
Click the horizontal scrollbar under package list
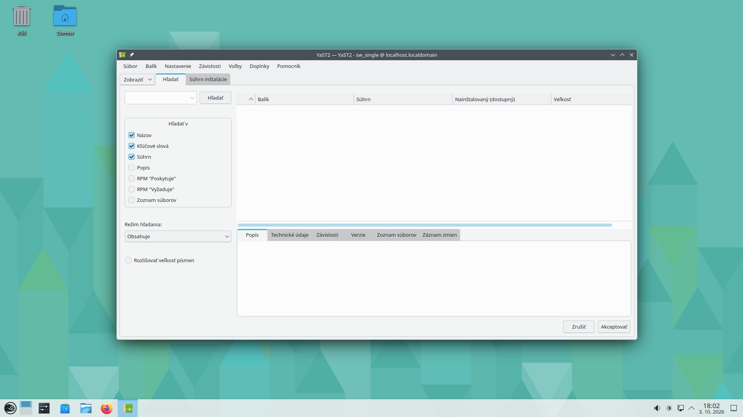point(425,225)
